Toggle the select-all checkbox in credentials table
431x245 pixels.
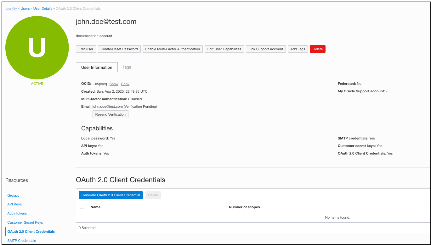tap(82, 207)
